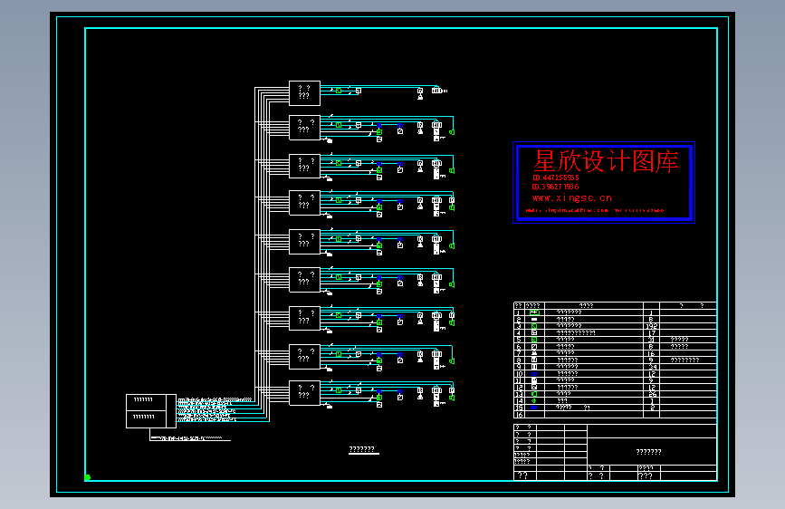Click the green square symbol in legend row 13
The width and height of the screenshot is (785, 509).
pyautogui.click(x=534, y=394)
